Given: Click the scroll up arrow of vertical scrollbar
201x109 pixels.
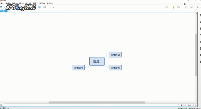Looking at the screenshot, I should coord(196,13).
